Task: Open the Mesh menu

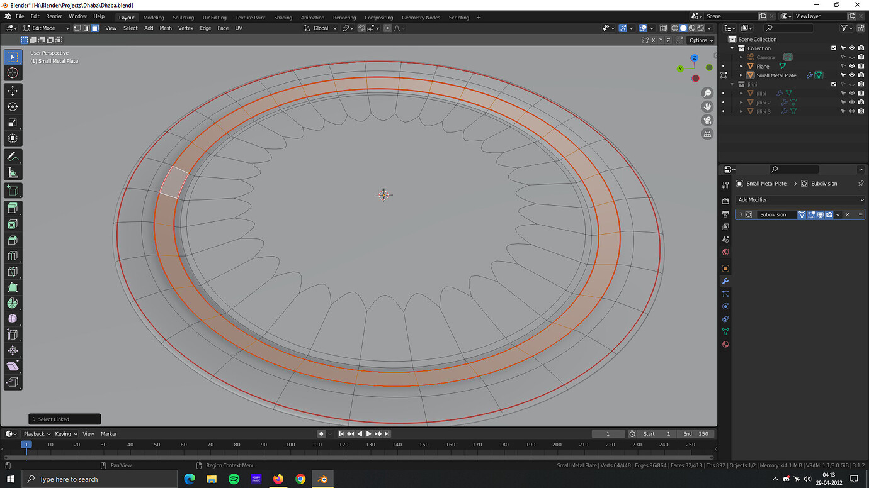Action: click(x=166, y=28)
